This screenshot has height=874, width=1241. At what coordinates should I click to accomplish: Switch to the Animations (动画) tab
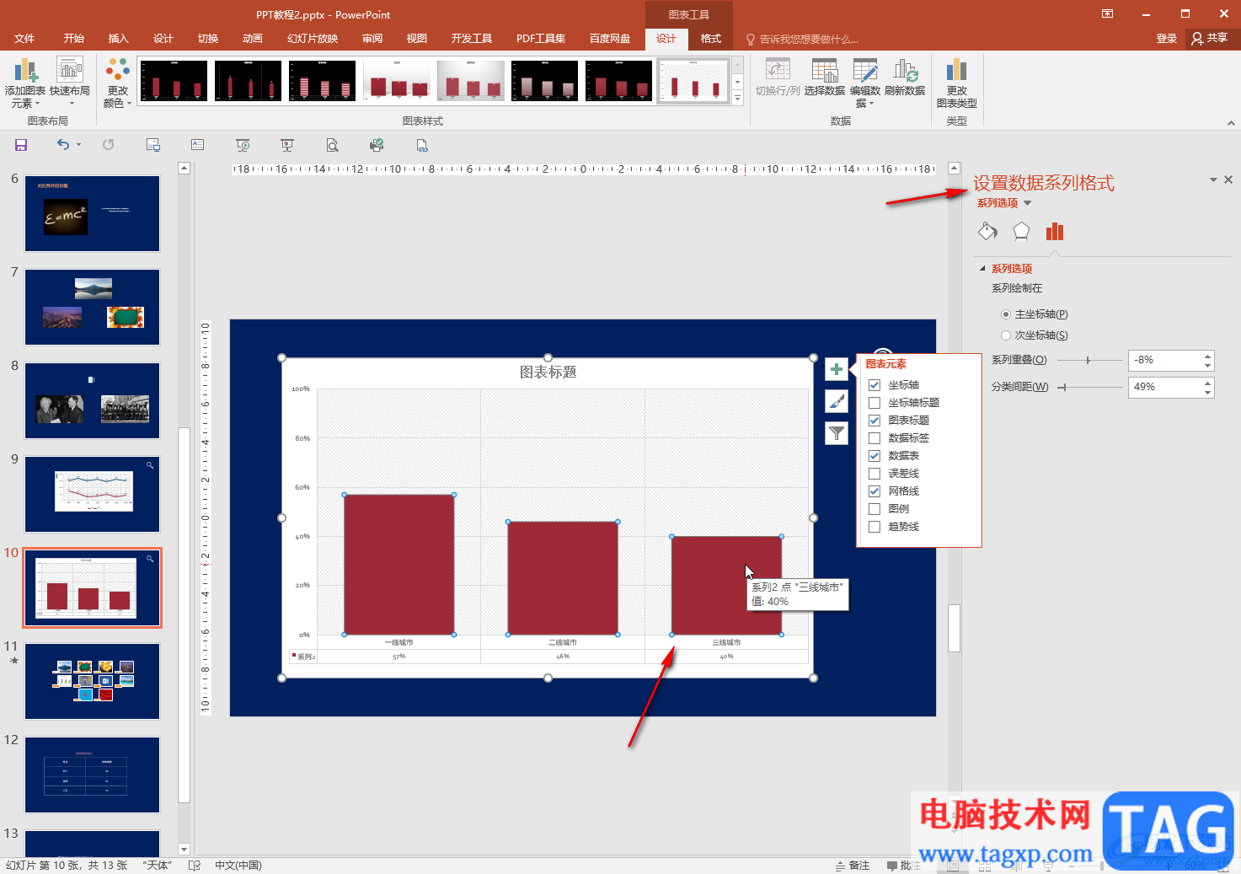[x=253, y=39]
